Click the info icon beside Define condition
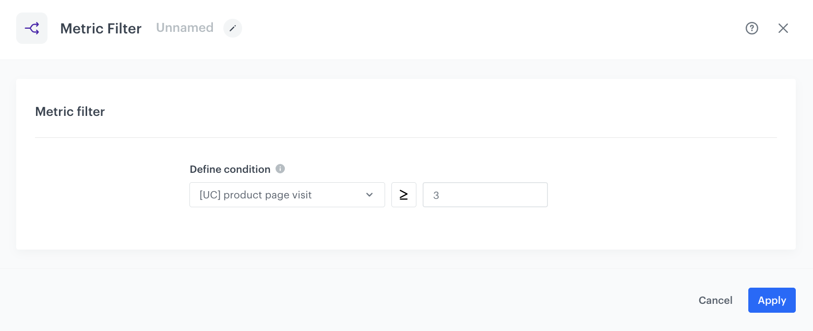 coord(280,169)
